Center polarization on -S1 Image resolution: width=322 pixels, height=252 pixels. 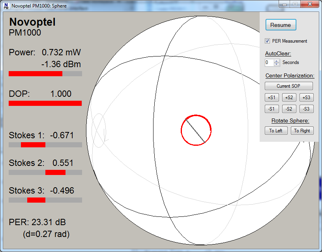click(272, 109)
